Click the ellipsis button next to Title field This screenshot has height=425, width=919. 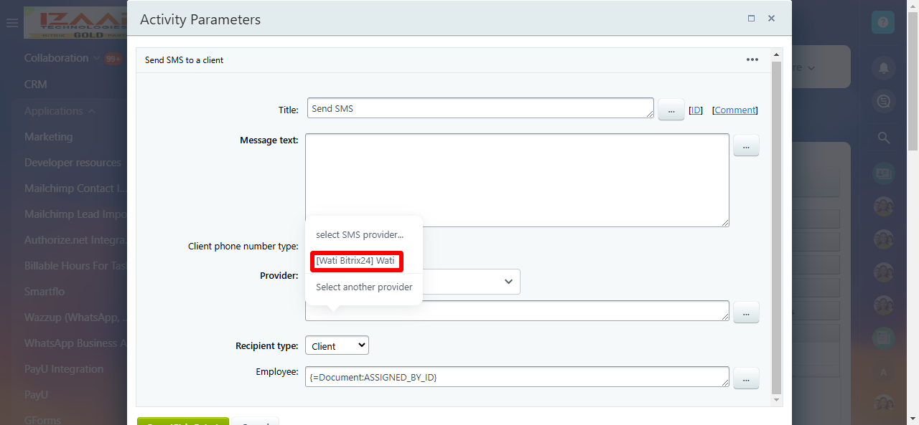(x=671, y=110)
